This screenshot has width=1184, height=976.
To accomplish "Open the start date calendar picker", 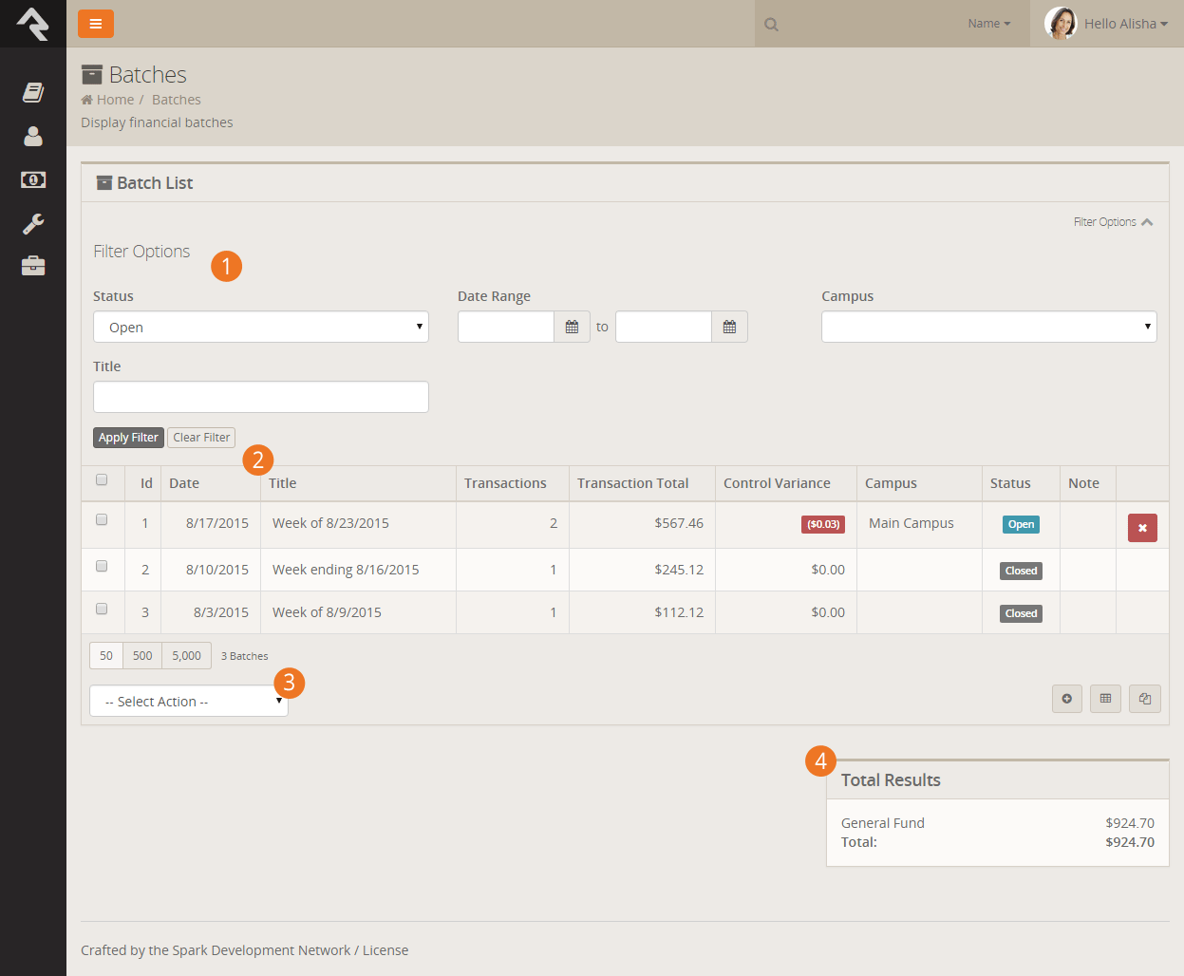I will click(x=572, y=327).
